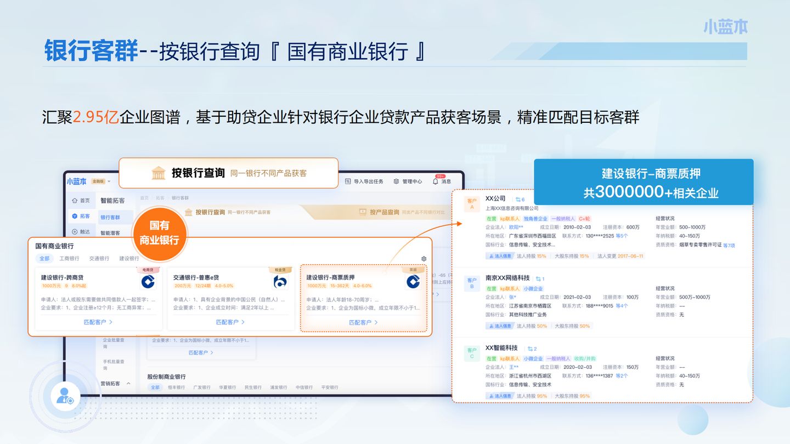Click 法人变更 2017-06-11 label
This screenshot has height=444, width=790.
[620, 256]
